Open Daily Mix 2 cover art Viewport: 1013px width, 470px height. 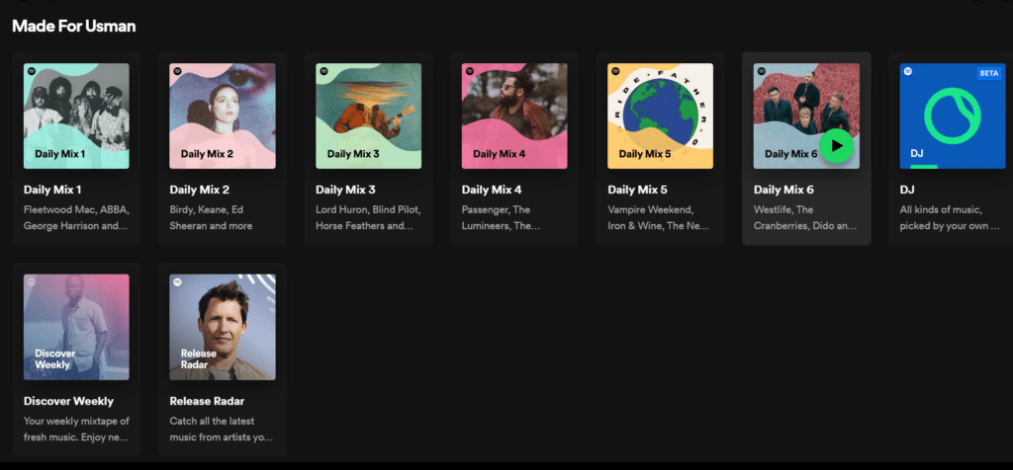(x=223, y=117)
